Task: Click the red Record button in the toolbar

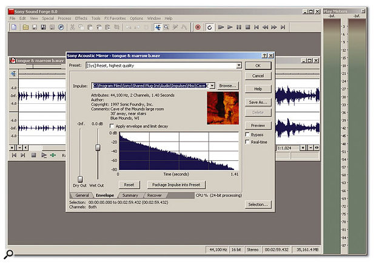Action: (x=198, y=27)
